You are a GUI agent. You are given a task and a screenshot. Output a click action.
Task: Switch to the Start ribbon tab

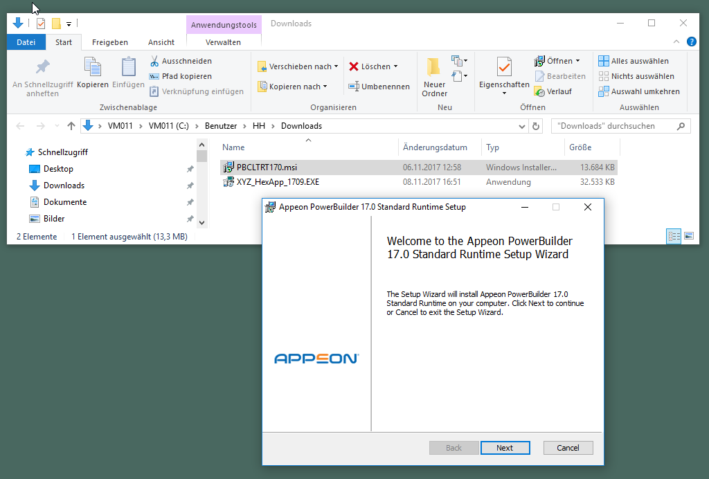(x=63, y=42)
